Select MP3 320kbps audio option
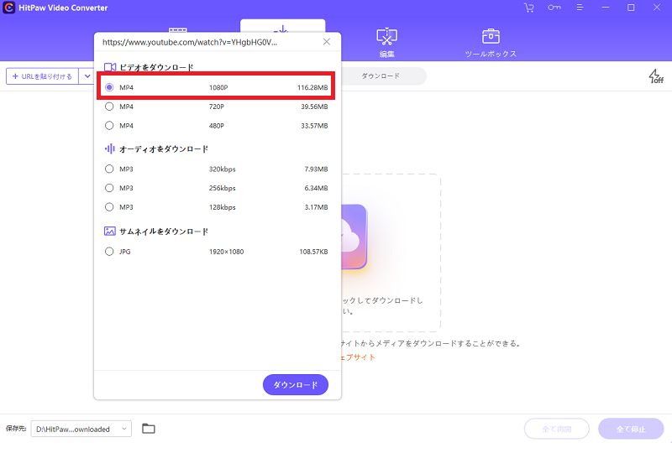 click(x=109, y=169)
